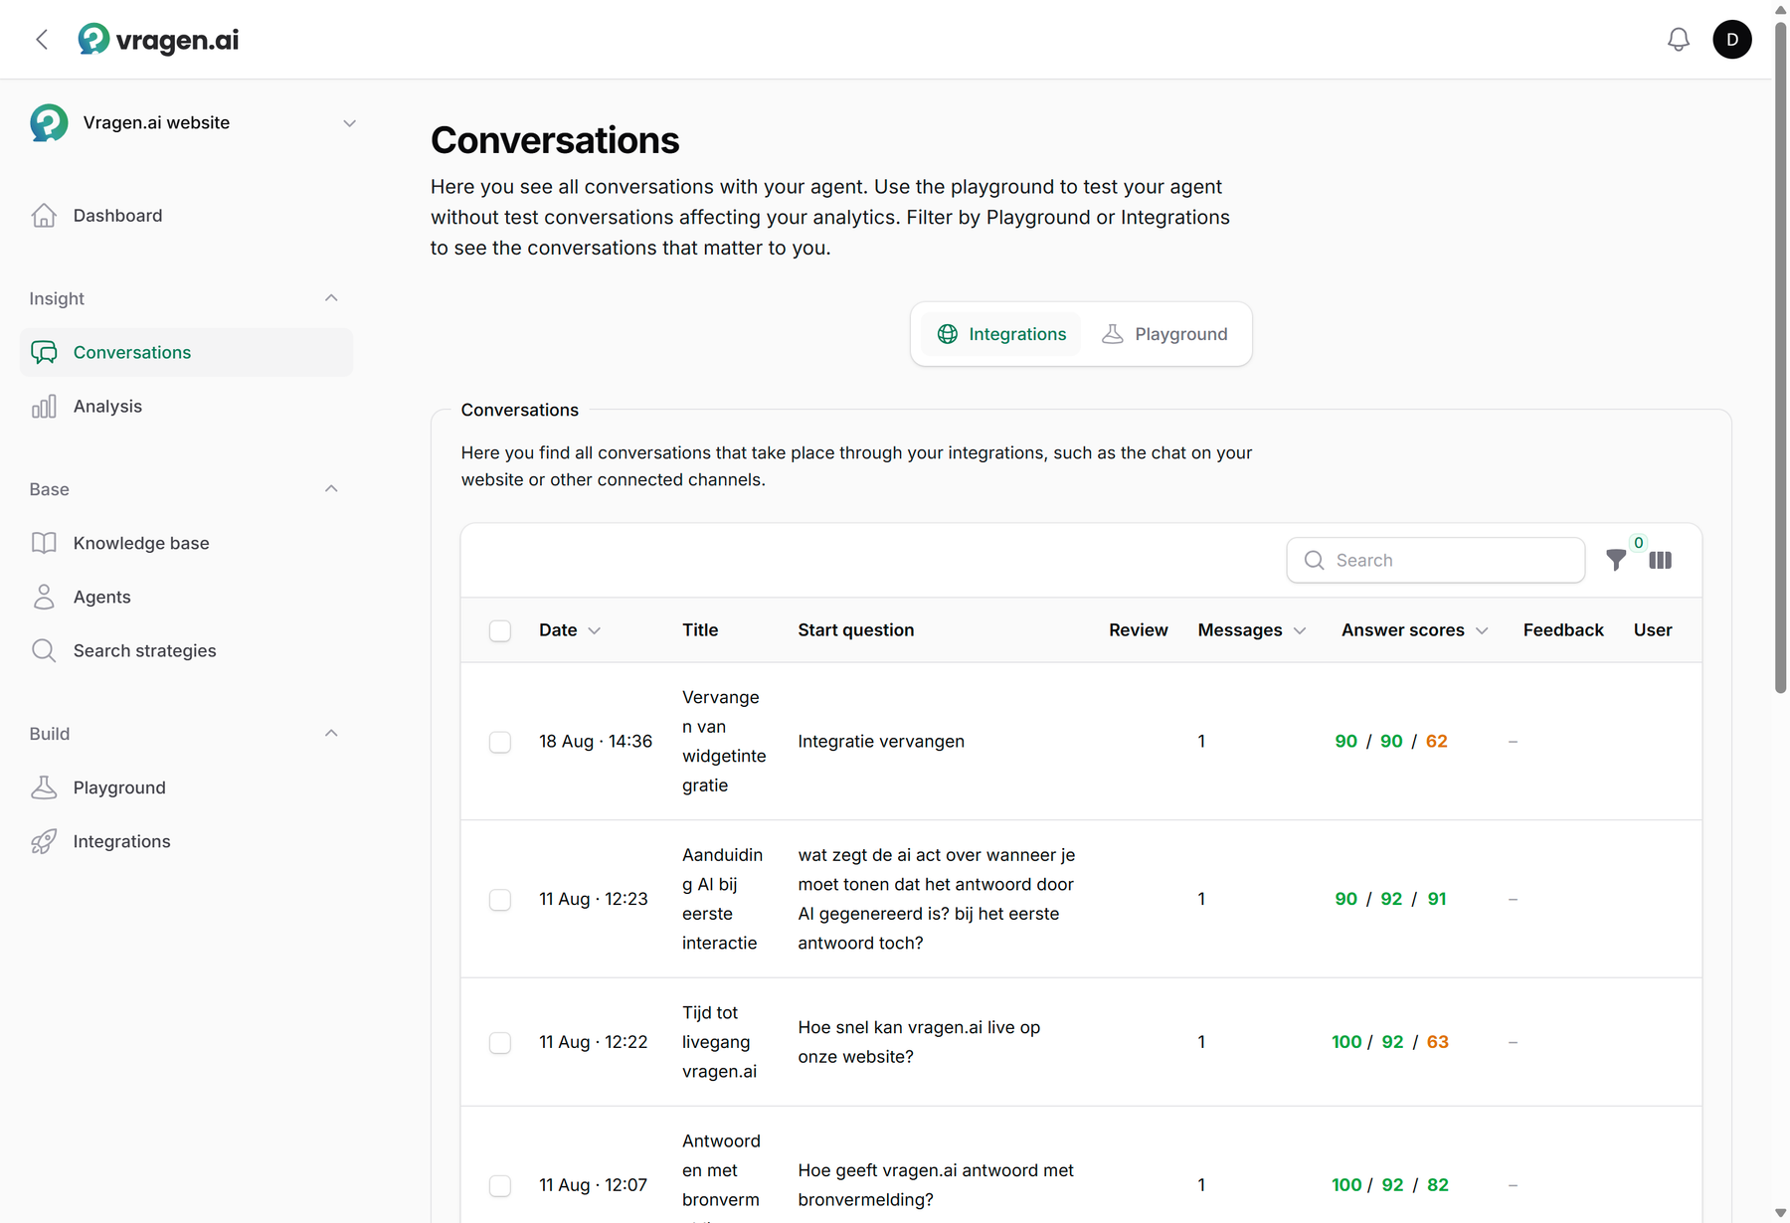
Task: Open notifications bell
Action: click(x=1679, y=40)
